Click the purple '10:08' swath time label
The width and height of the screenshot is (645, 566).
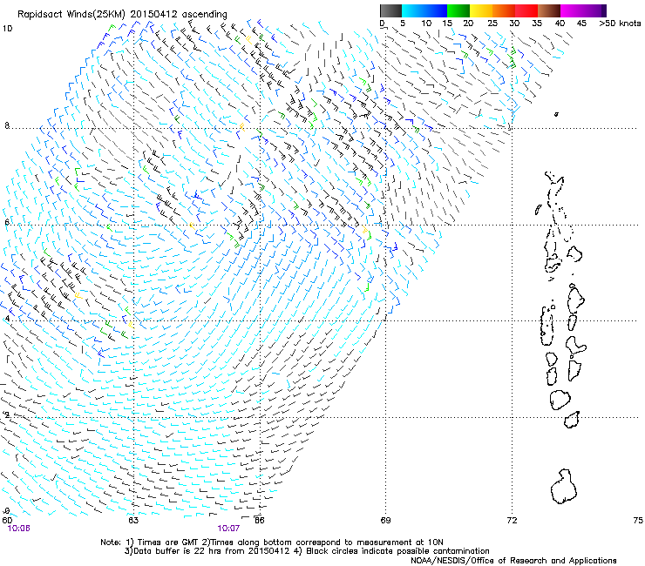pyautogui.click(x=18, y=529)
